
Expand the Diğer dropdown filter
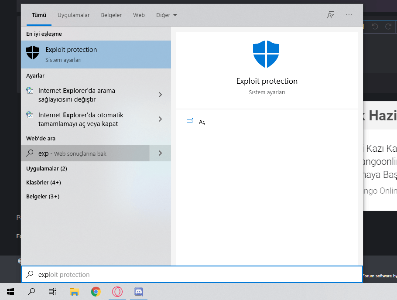click(166, 15)
